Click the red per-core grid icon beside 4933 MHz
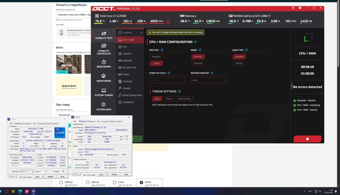The height and width of the screenshot is (195, 340). pos(168,21)
